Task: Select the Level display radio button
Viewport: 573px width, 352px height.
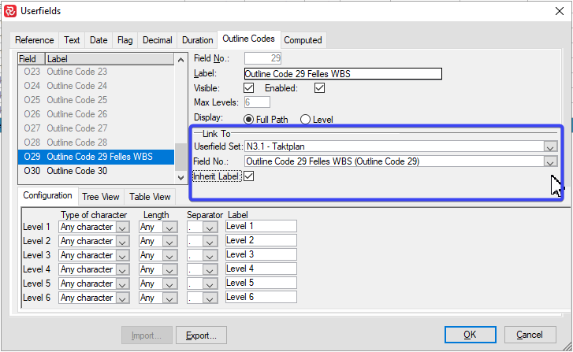Action: click(305, 119)
